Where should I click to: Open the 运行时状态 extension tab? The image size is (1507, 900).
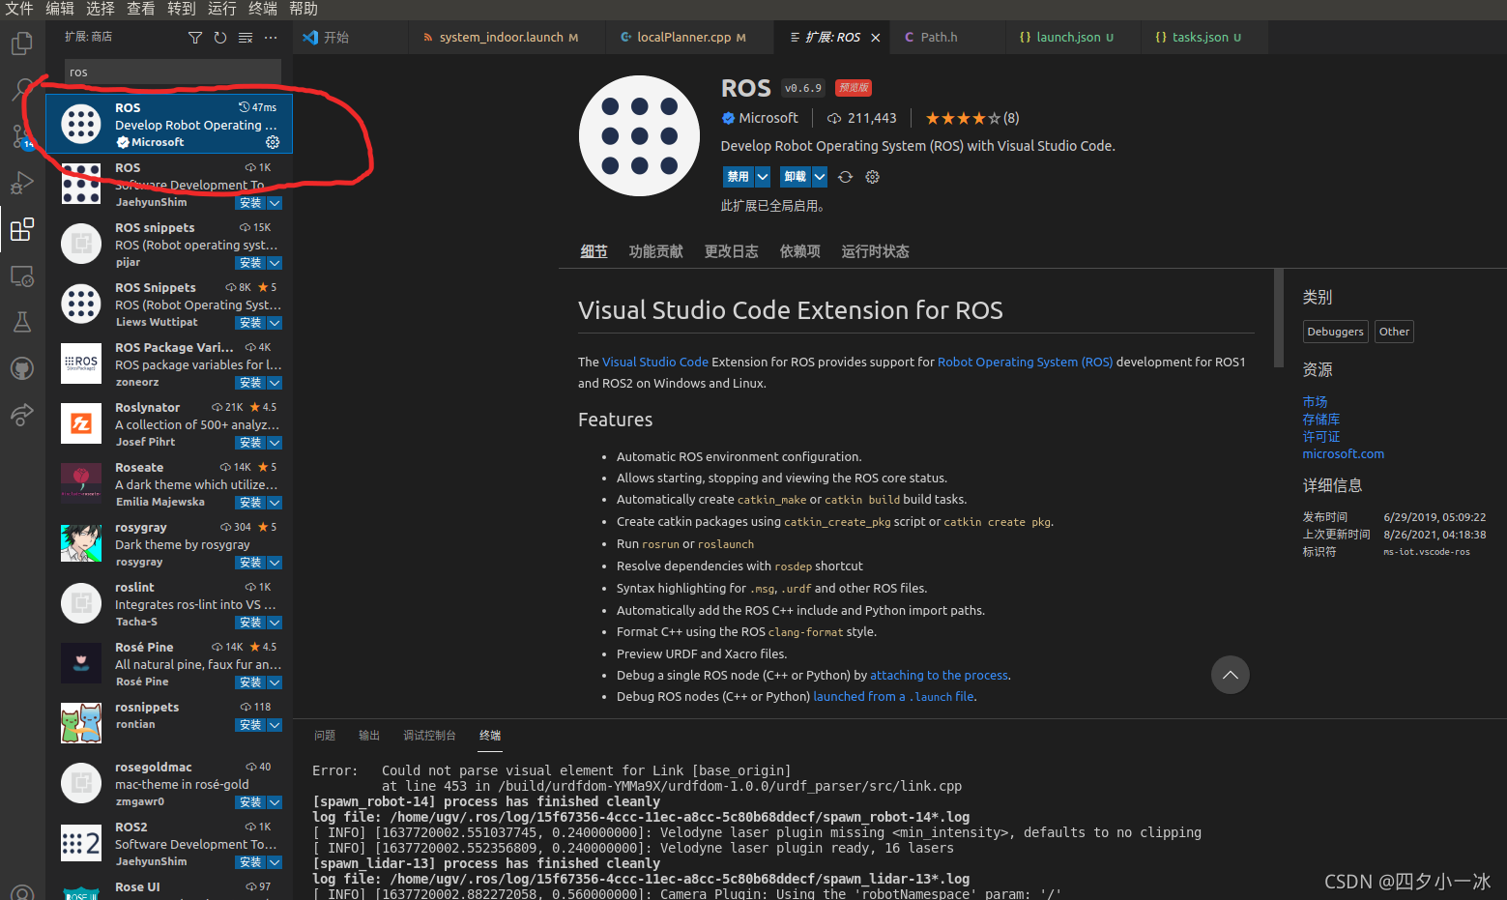[875, 251]
